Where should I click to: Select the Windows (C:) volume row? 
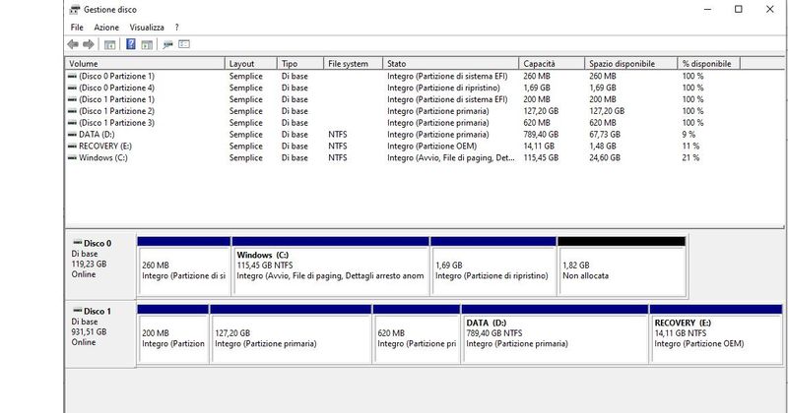tap(403, 157)
